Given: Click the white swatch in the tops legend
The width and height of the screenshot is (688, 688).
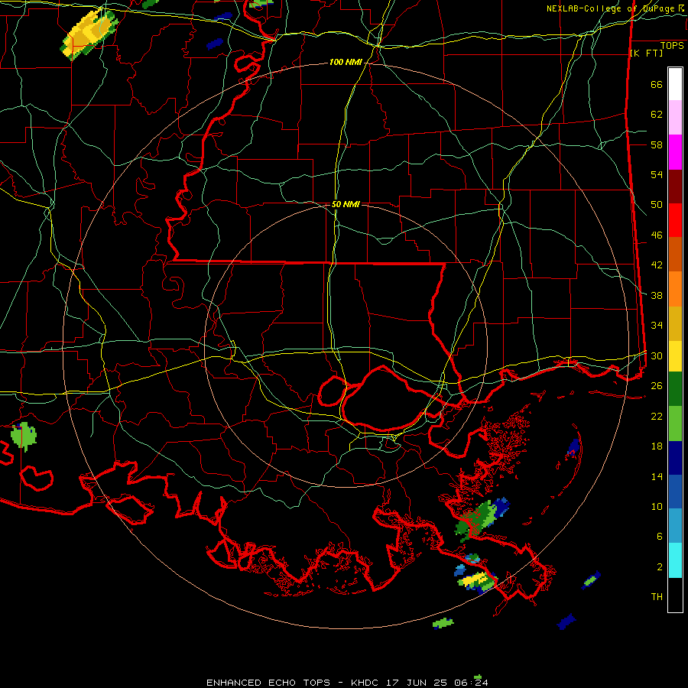Looking at the screenshot, I should [675, 84].
